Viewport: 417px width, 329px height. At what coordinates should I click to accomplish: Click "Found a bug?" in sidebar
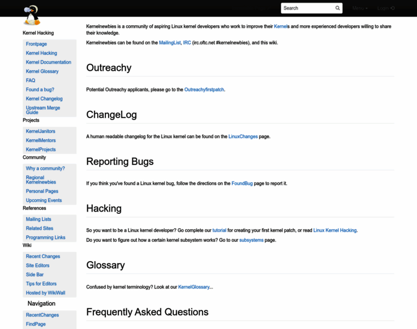click(40, 89)
